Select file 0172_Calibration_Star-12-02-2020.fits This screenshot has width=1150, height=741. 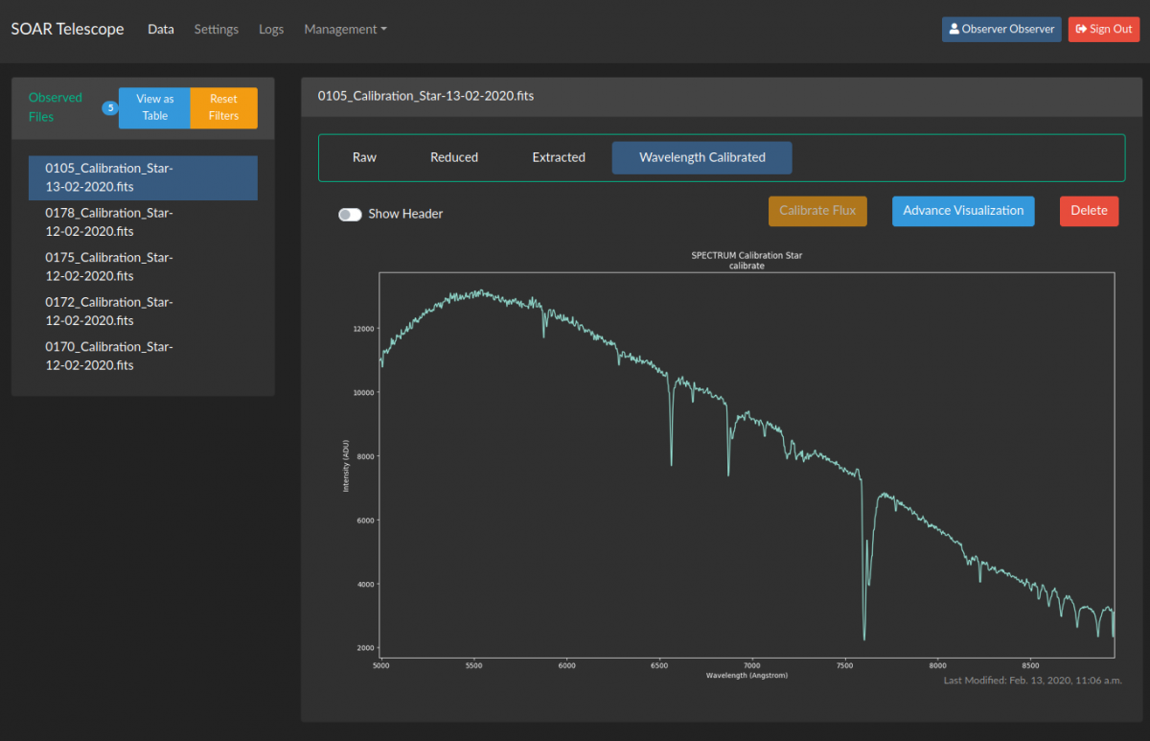pyautogui.click(x=143, y=312)
